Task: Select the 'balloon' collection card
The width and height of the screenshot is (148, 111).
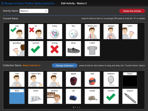Action: point(111,79)
